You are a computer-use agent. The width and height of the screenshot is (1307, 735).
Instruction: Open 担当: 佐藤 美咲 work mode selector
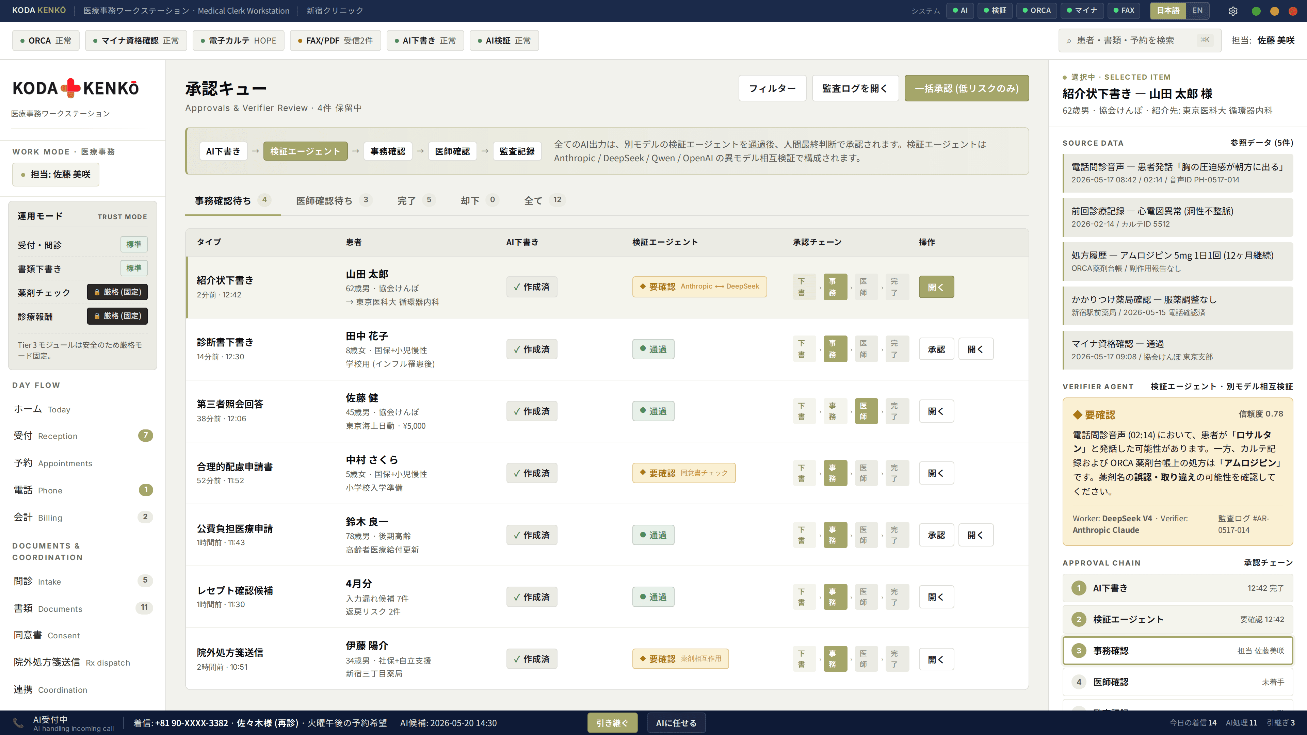tap(56, 175)
